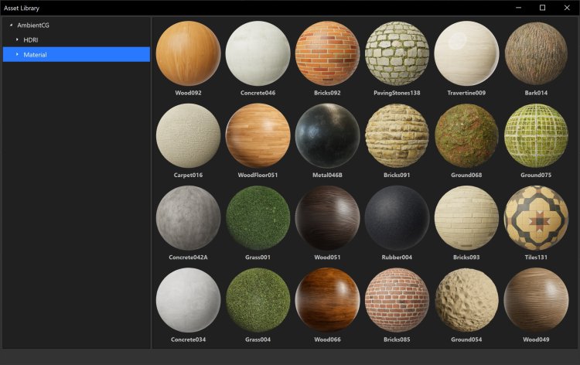This screenshot has width=580, height=365.
Task: Click the Tiles131 patterned tile material
Action: tap(536, 217)
